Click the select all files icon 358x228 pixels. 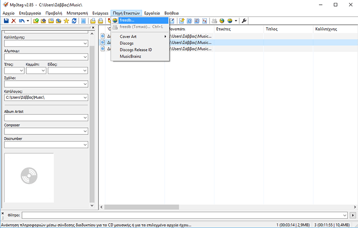pyautogui.click(x=84, y=21)
